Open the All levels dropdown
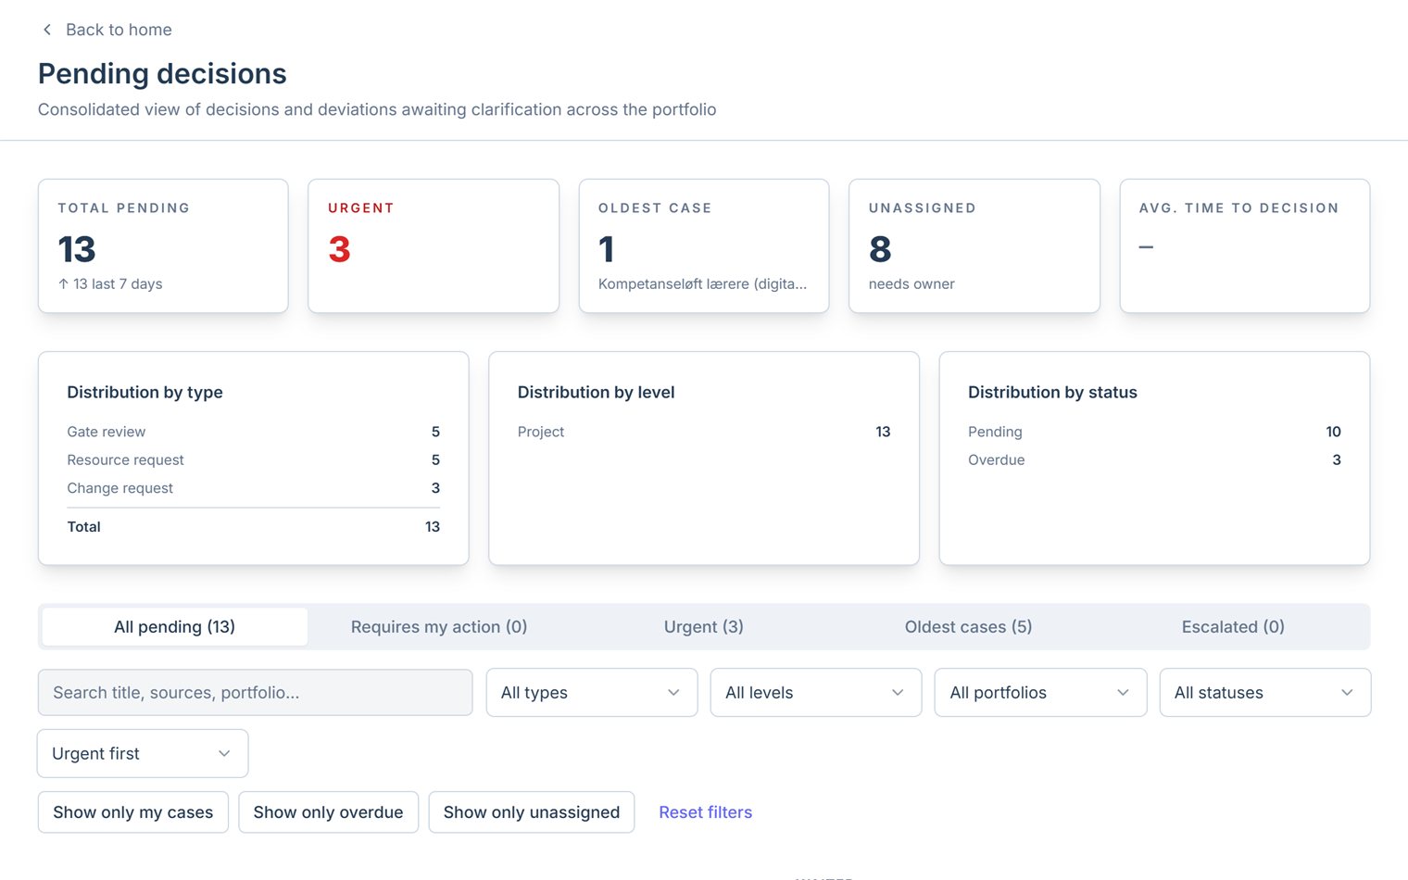 point(816,693)
